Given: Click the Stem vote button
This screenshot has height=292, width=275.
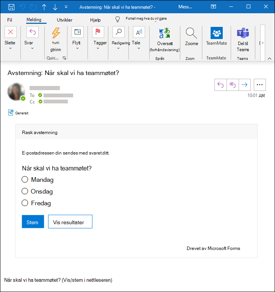Looking at the screenshot, I should click(33, 222).
